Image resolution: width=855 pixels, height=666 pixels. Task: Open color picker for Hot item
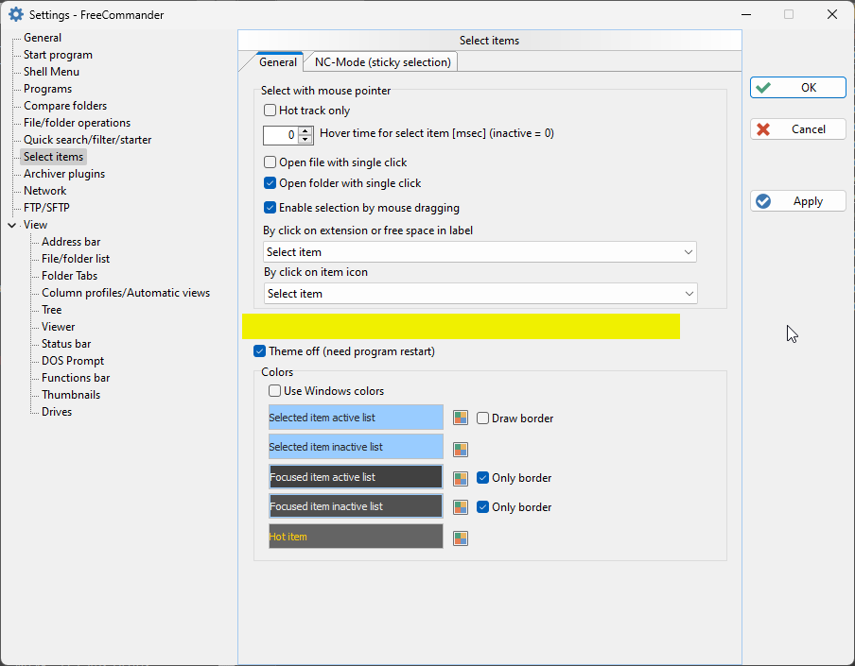tap(461, 538)
